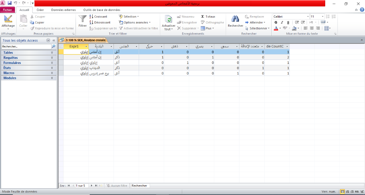Click the Undo arrow in quick access
Screen dimensions: 365x195
(x=16, y=3)
